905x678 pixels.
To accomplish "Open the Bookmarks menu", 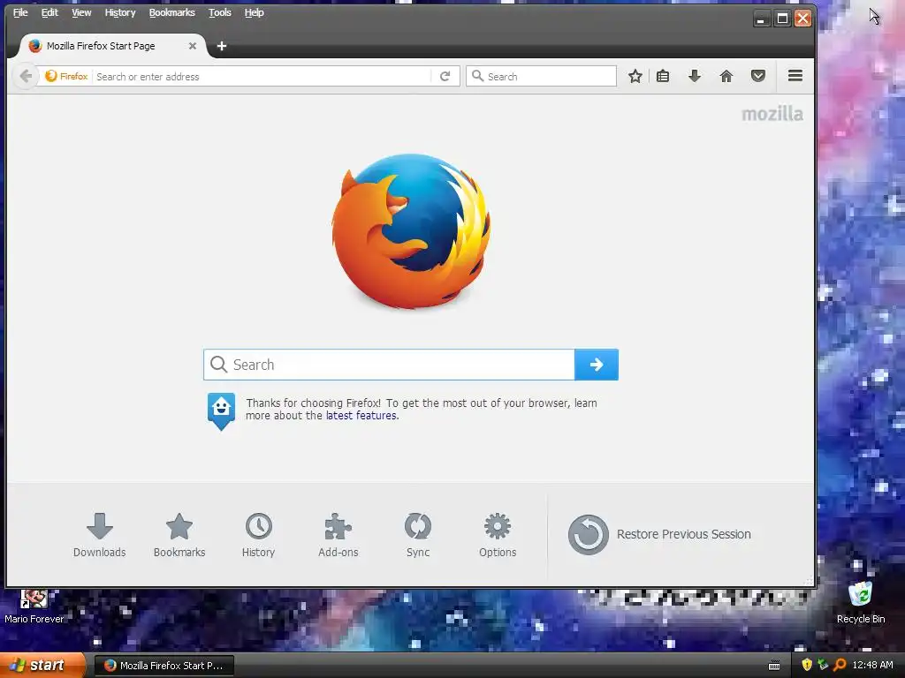I will point(172,12).
